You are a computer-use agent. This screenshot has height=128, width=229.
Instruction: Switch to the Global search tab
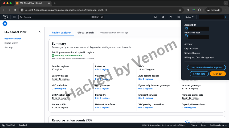[x=85, y=33]
